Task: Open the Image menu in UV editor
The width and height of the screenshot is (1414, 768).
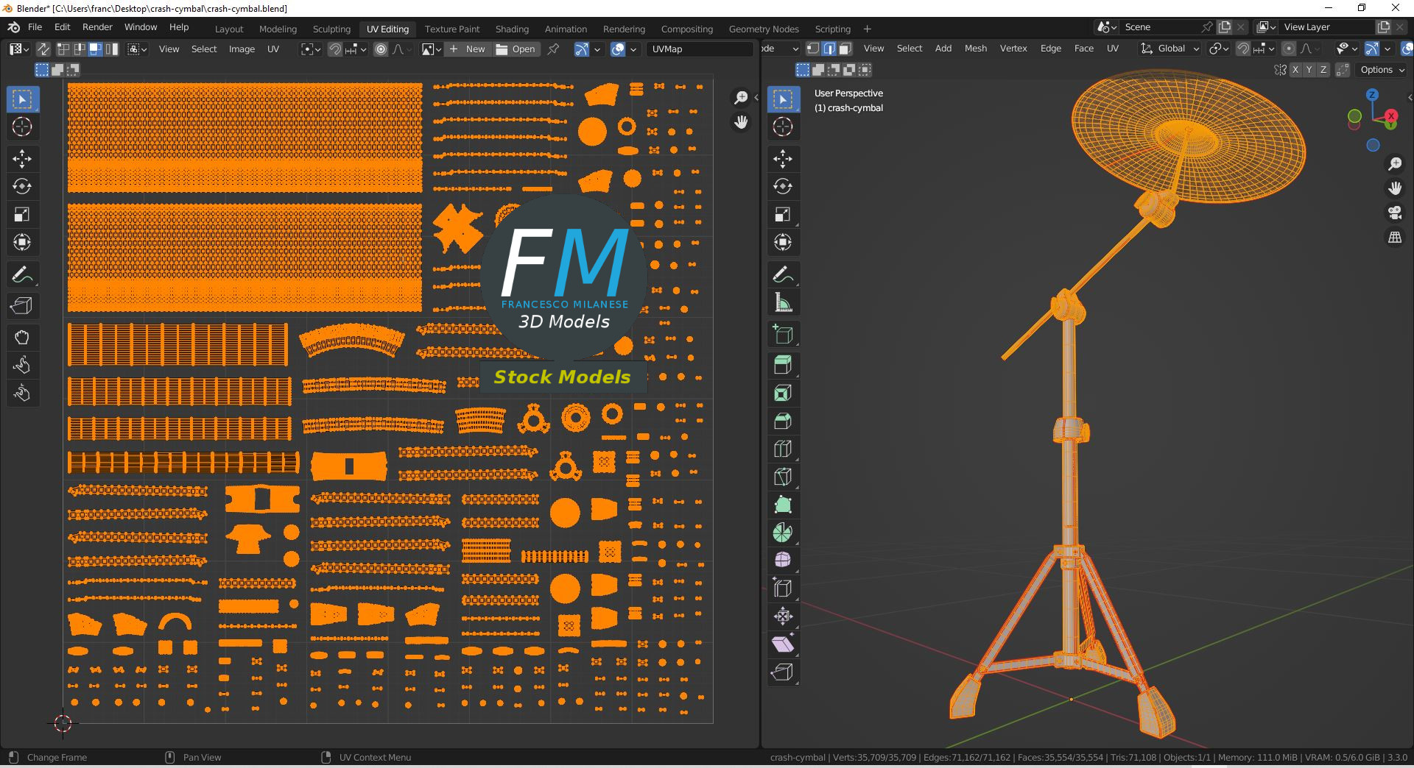Action: (242, 49)
